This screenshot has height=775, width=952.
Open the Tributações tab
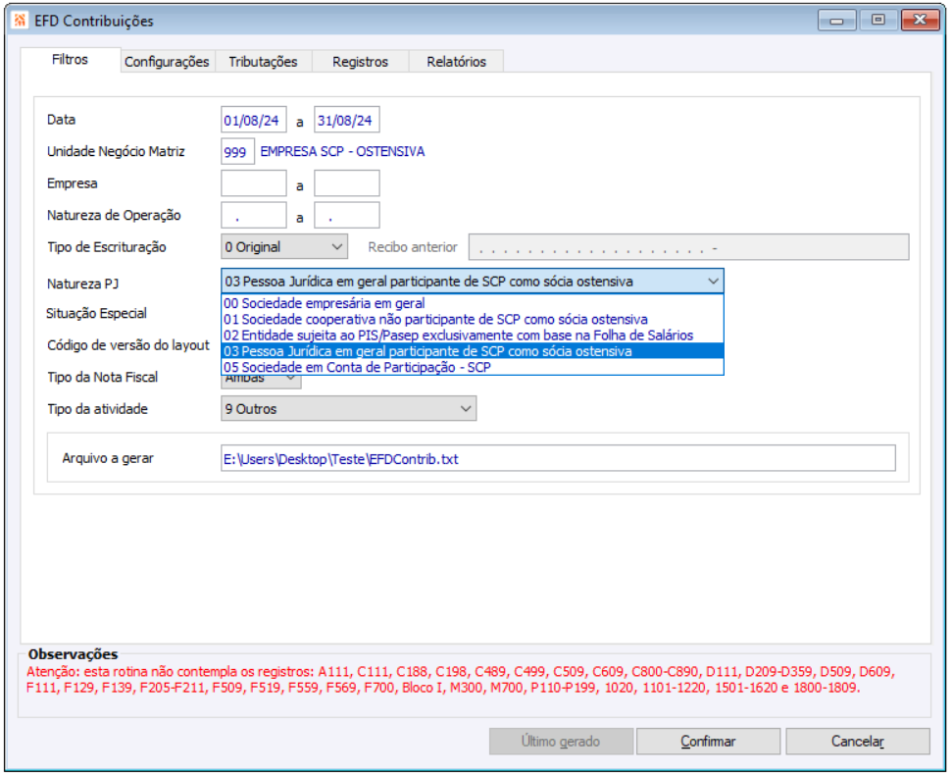click(x=263, y=62)
